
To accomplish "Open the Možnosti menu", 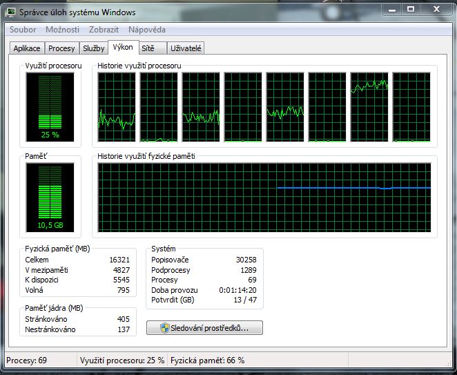I will click(x=62, y=30).
